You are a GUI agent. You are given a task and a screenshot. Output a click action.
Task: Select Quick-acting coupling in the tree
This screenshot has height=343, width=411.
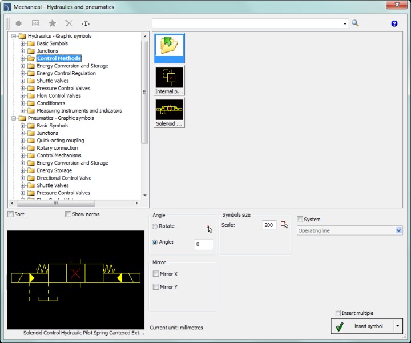tap(60, 141)
